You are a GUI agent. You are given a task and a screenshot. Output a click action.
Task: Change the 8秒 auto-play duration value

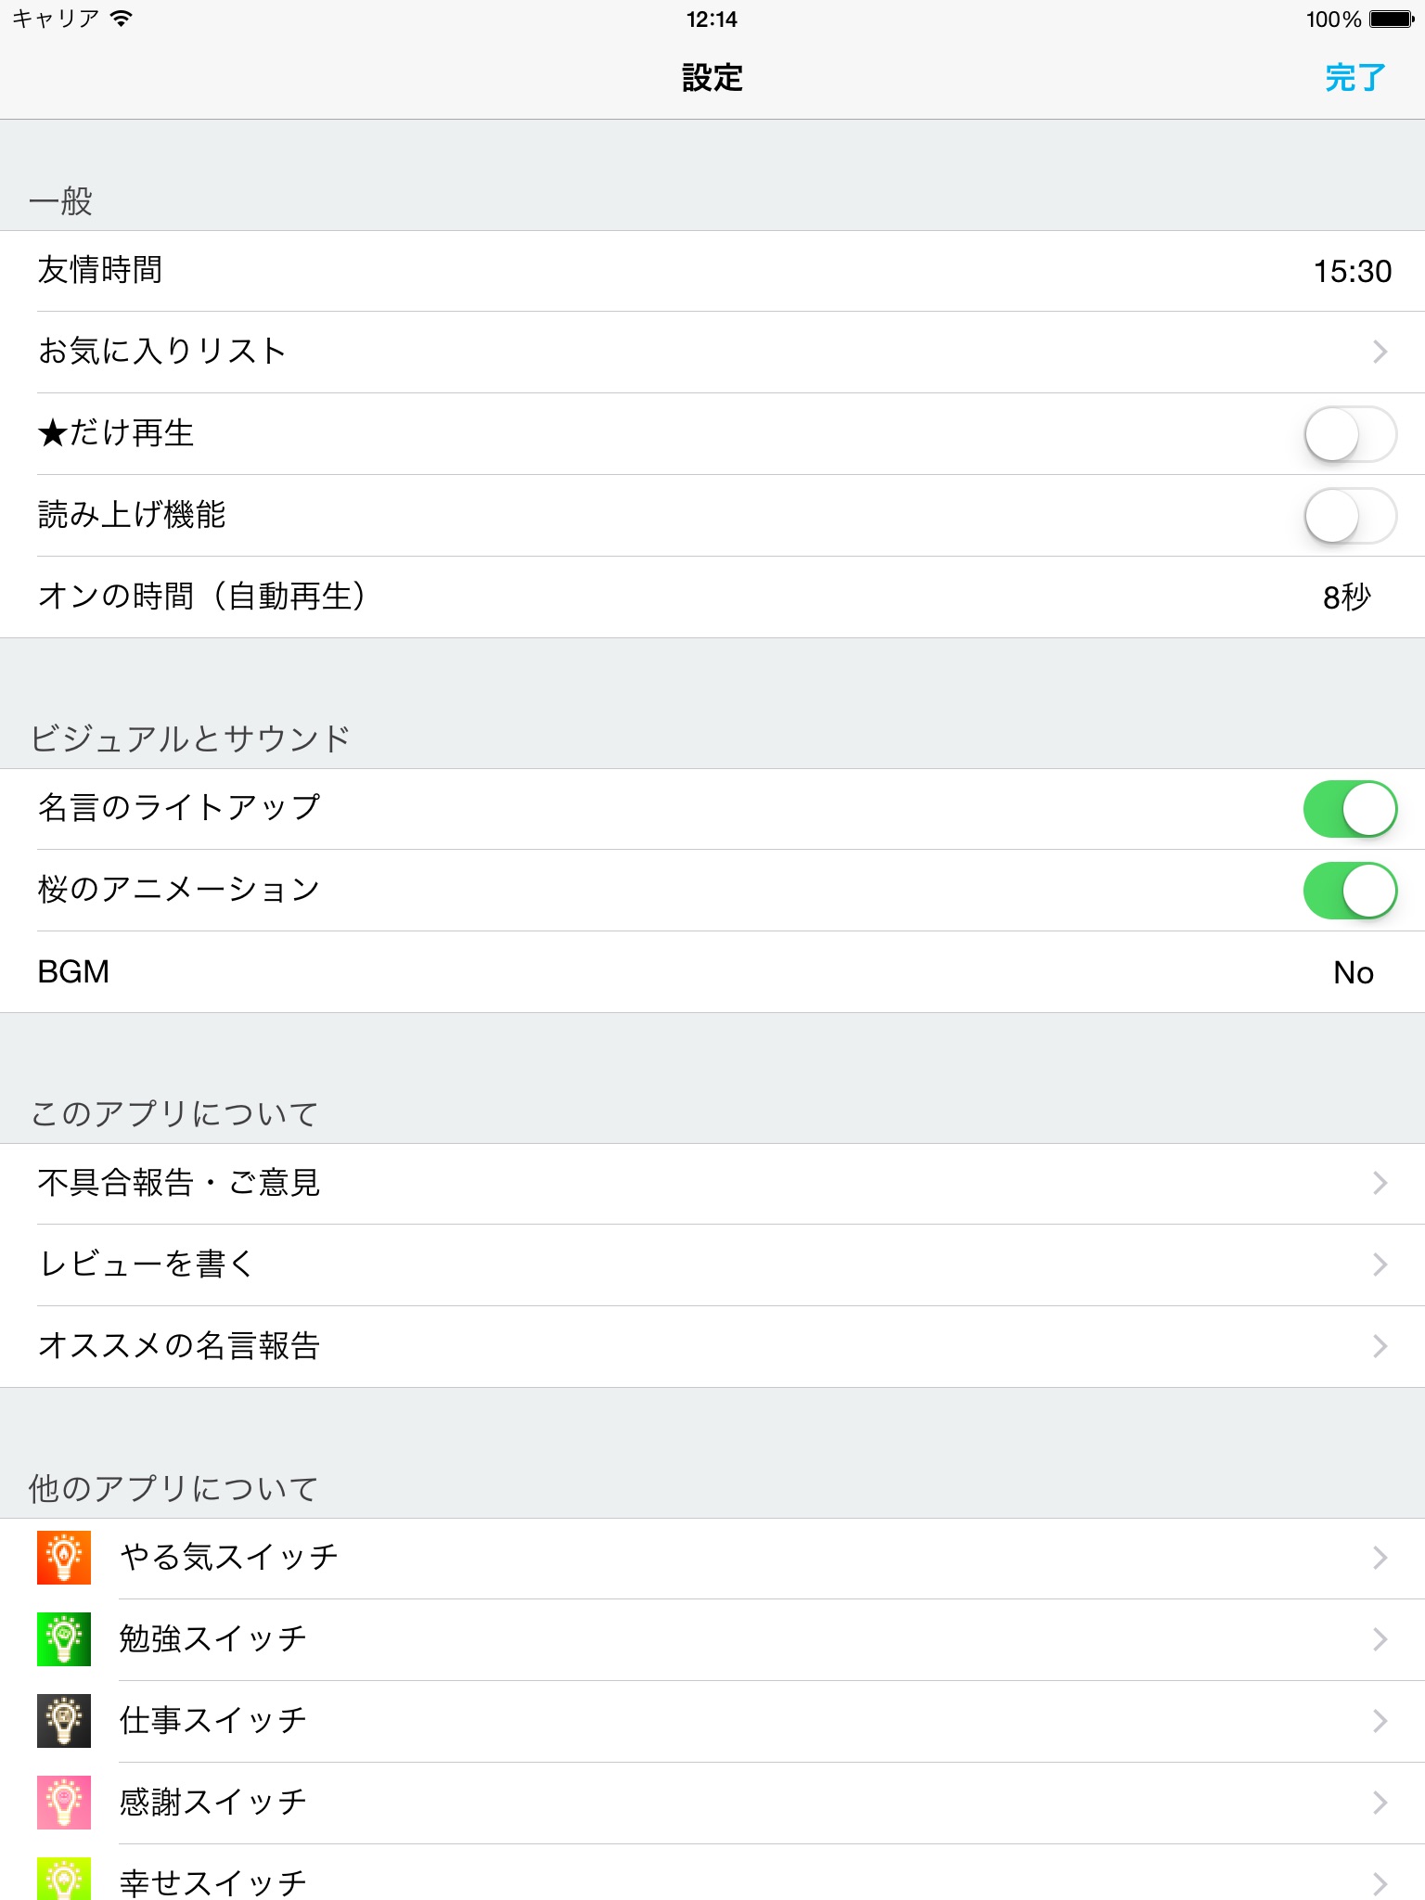click(x=1346, y=597)
